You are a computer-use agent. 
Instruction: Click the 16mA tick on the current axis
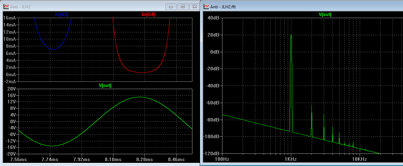coord(9,18)
